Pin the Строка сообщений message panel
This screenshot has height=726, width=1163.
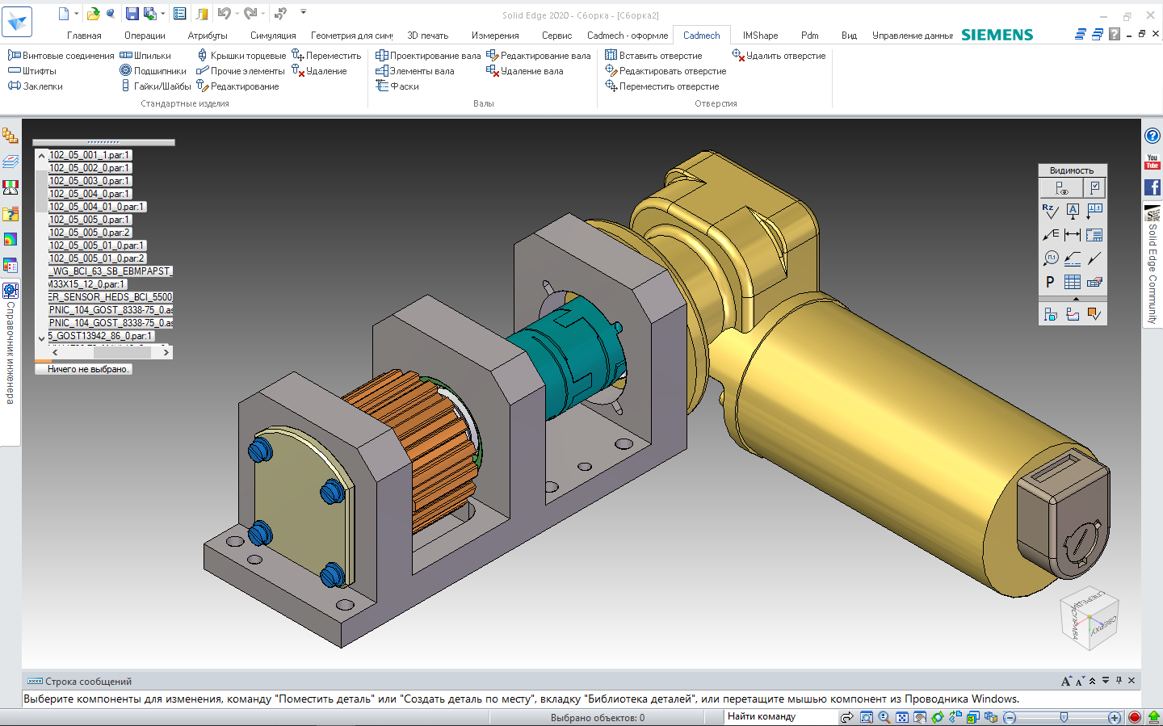coord(1119,681)
